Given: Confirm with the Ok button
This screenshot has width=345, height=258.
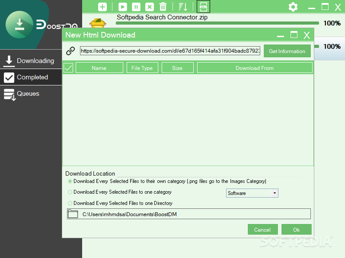Looking at the screenshot, I should point(297,230).
